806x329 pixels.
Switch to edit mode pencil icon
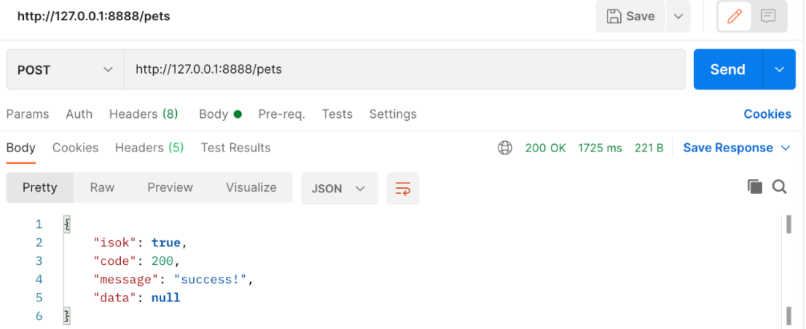pos(734,16)
